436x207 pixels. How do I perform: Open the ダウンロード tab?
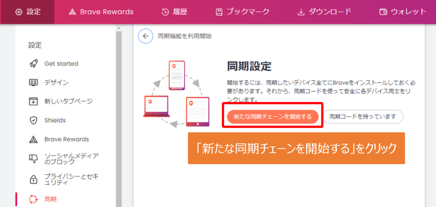pos(324,12)
